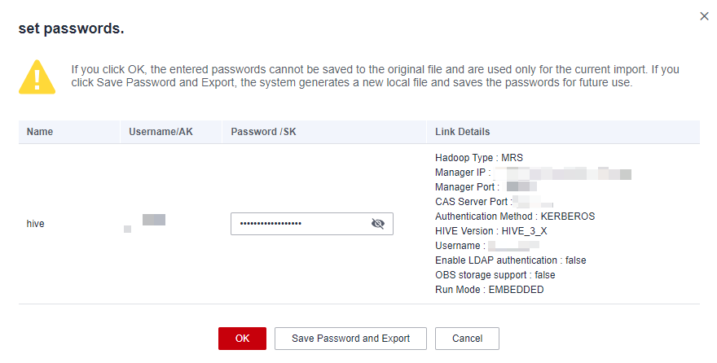Toggle password visibility eye icon

pos(378,224)
